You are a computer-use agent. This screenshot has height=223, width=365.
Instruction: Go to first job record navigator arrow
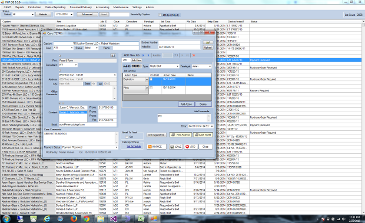[x=143, y=55]
